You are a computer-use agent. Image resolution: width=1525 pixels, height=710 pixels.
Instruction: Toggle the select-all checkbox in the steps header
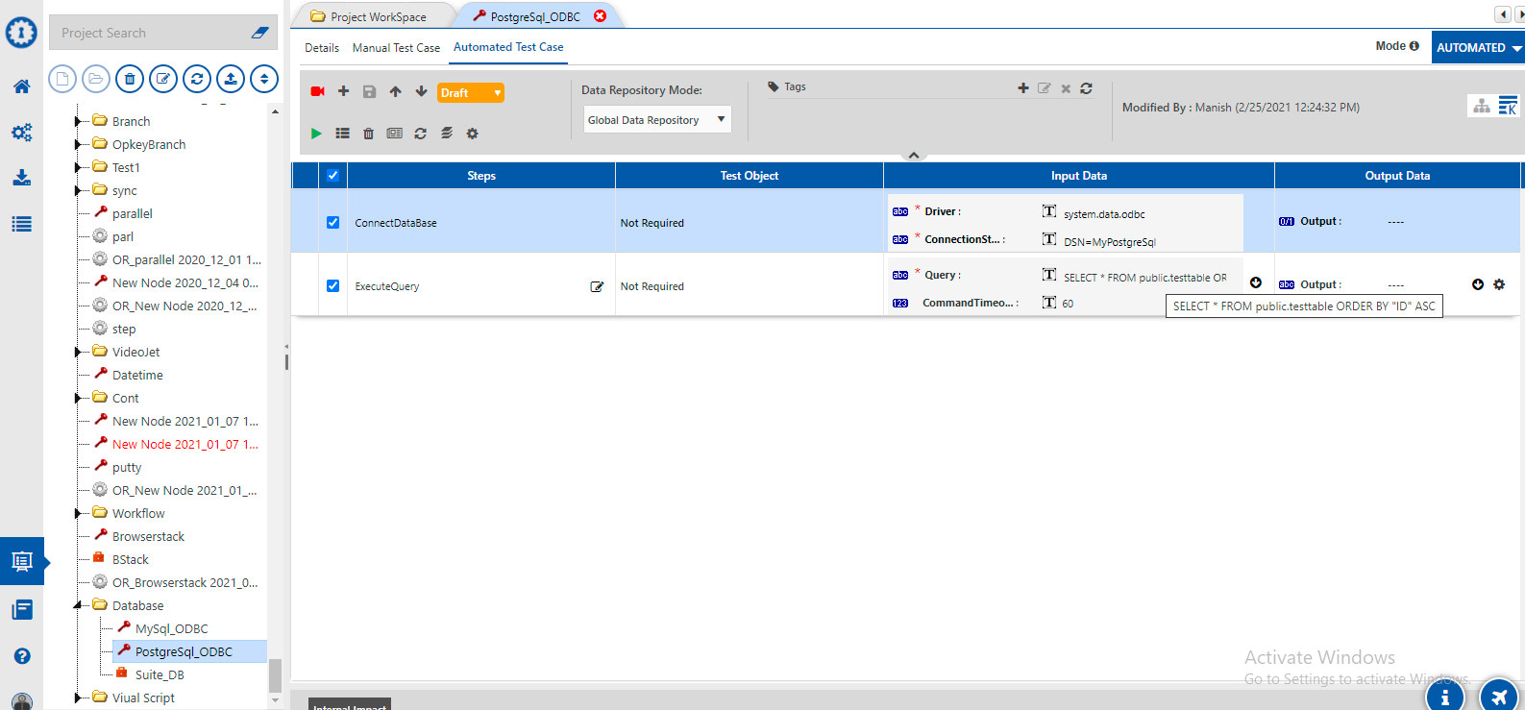pyautogui.click(x=332, y=176)
